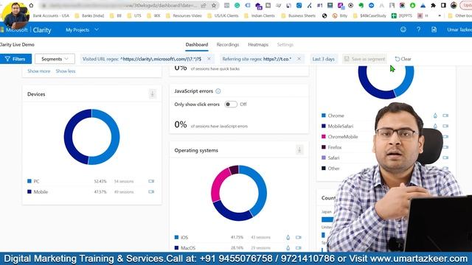
Task: Open the Clarity documentation page icon
Action: pos(434,29)
